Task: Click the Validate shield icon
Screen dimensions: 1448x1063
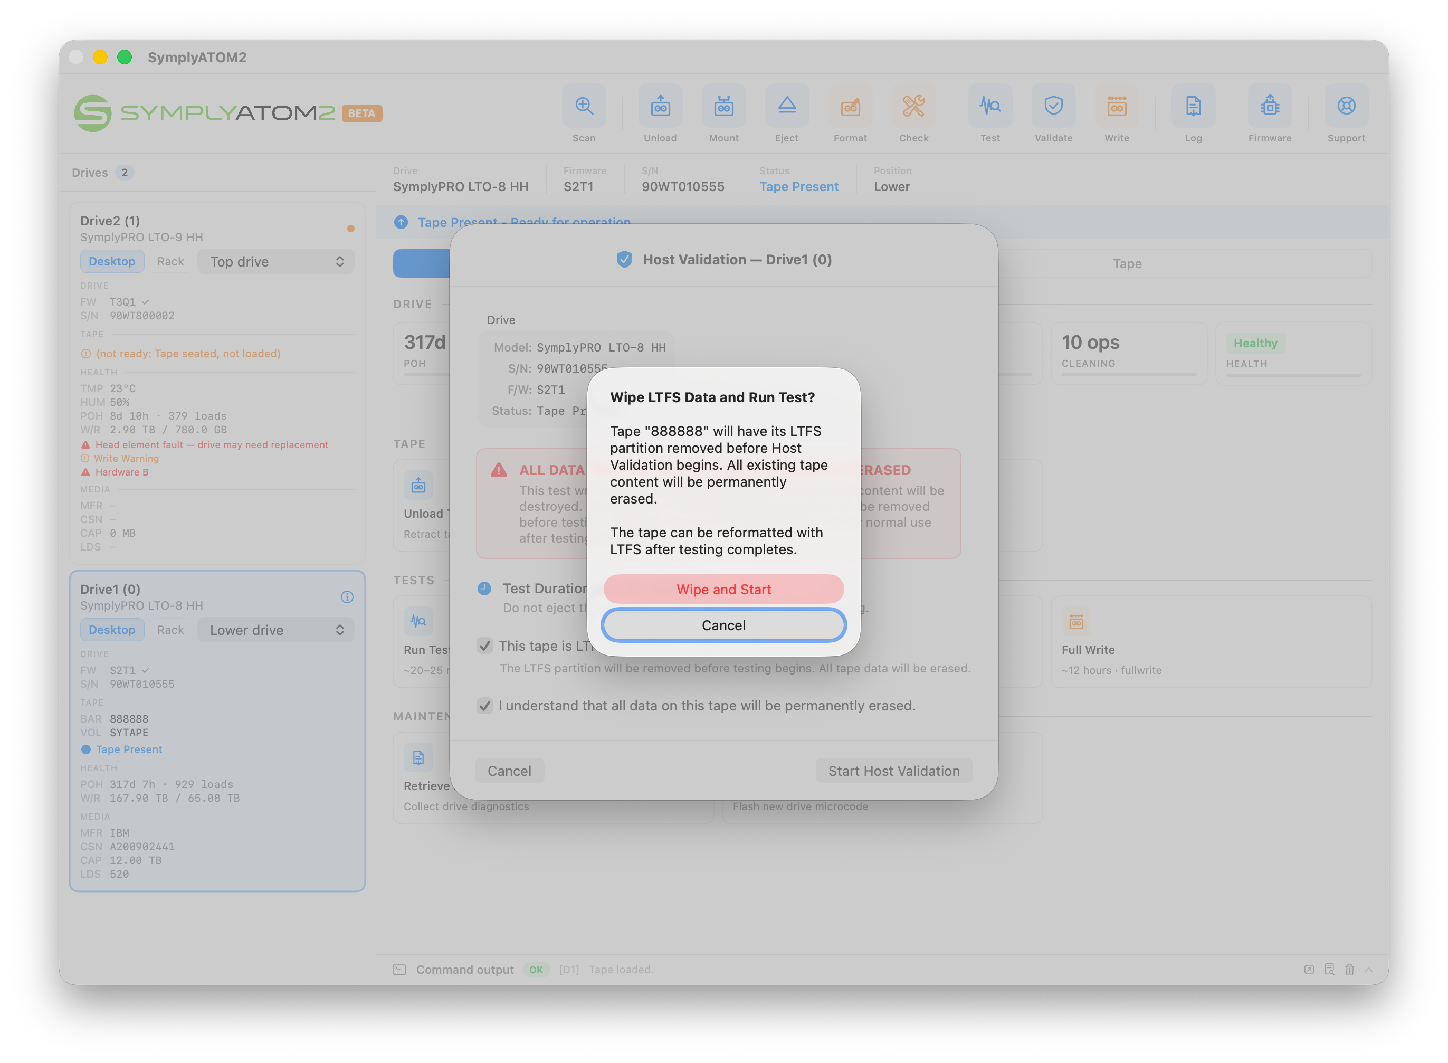Action: coord(1053,106)
